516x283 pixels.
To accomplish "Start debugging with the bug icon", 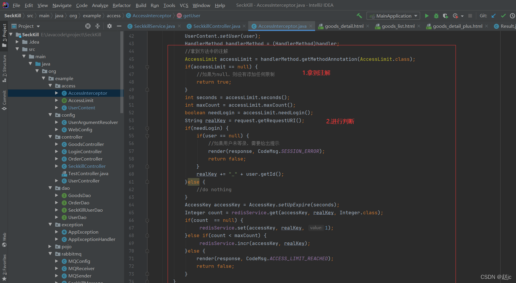I will point(436,16).
